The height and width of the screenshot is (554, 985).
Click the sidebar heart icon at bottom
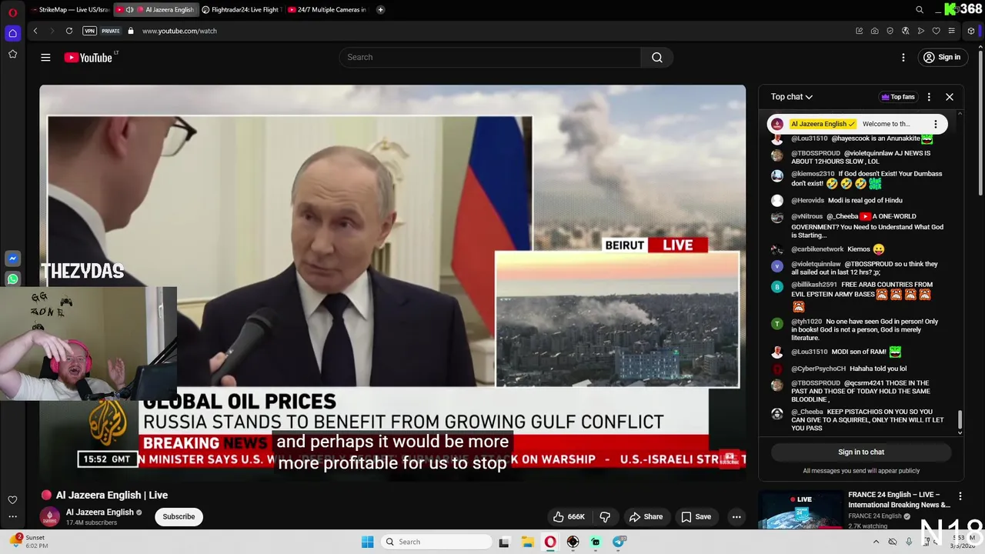click(x=12, y=500)
